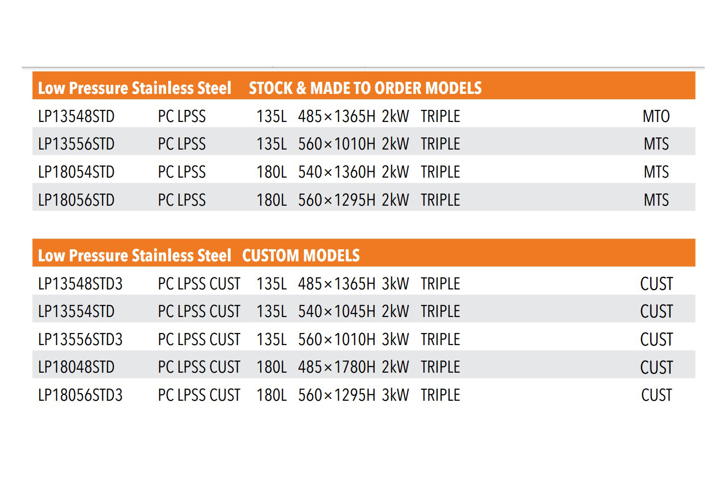727x484 pixels.
Task: Select the 540×1360H dimension entry
Action: (337, 172)
